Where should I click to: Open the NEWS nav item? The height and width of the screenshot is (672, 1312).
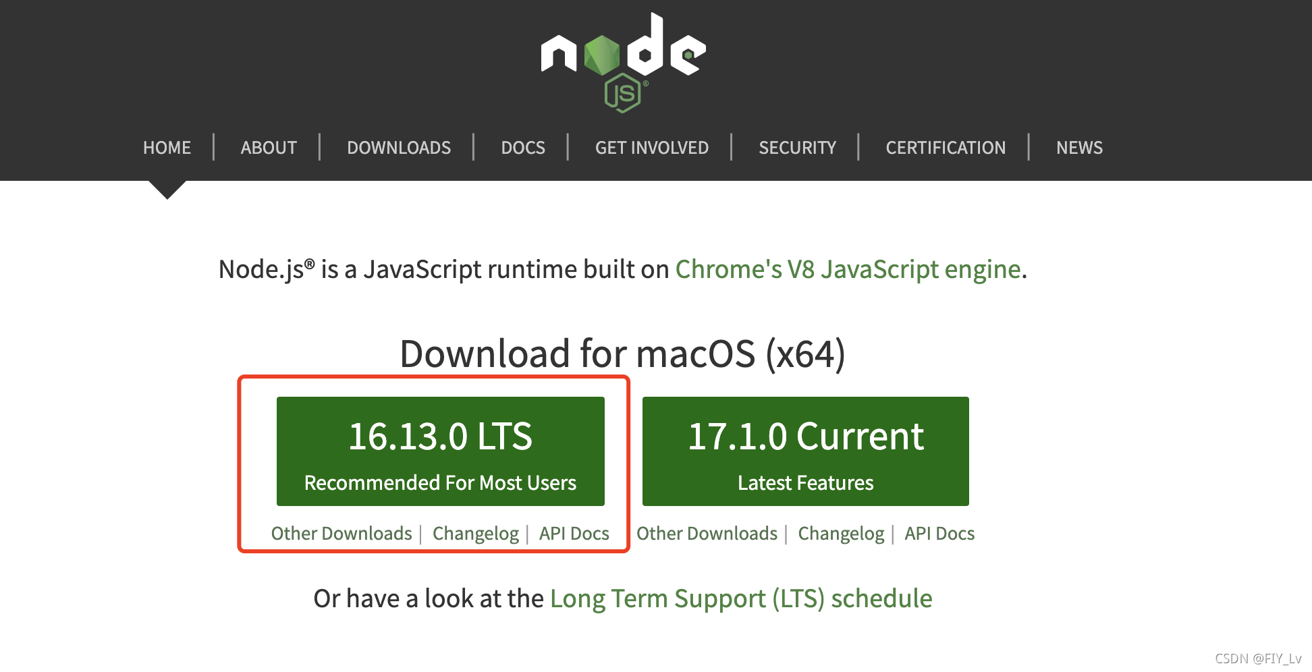[1079, 148]
